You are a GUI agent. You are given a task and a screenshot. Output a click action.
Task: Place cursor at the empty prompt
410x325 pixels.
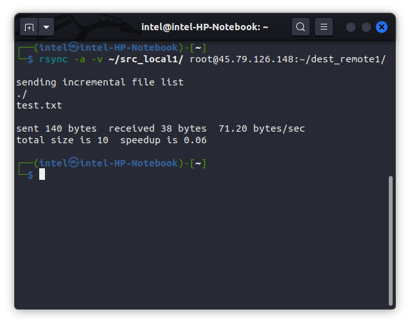click(x=42, y=175)
